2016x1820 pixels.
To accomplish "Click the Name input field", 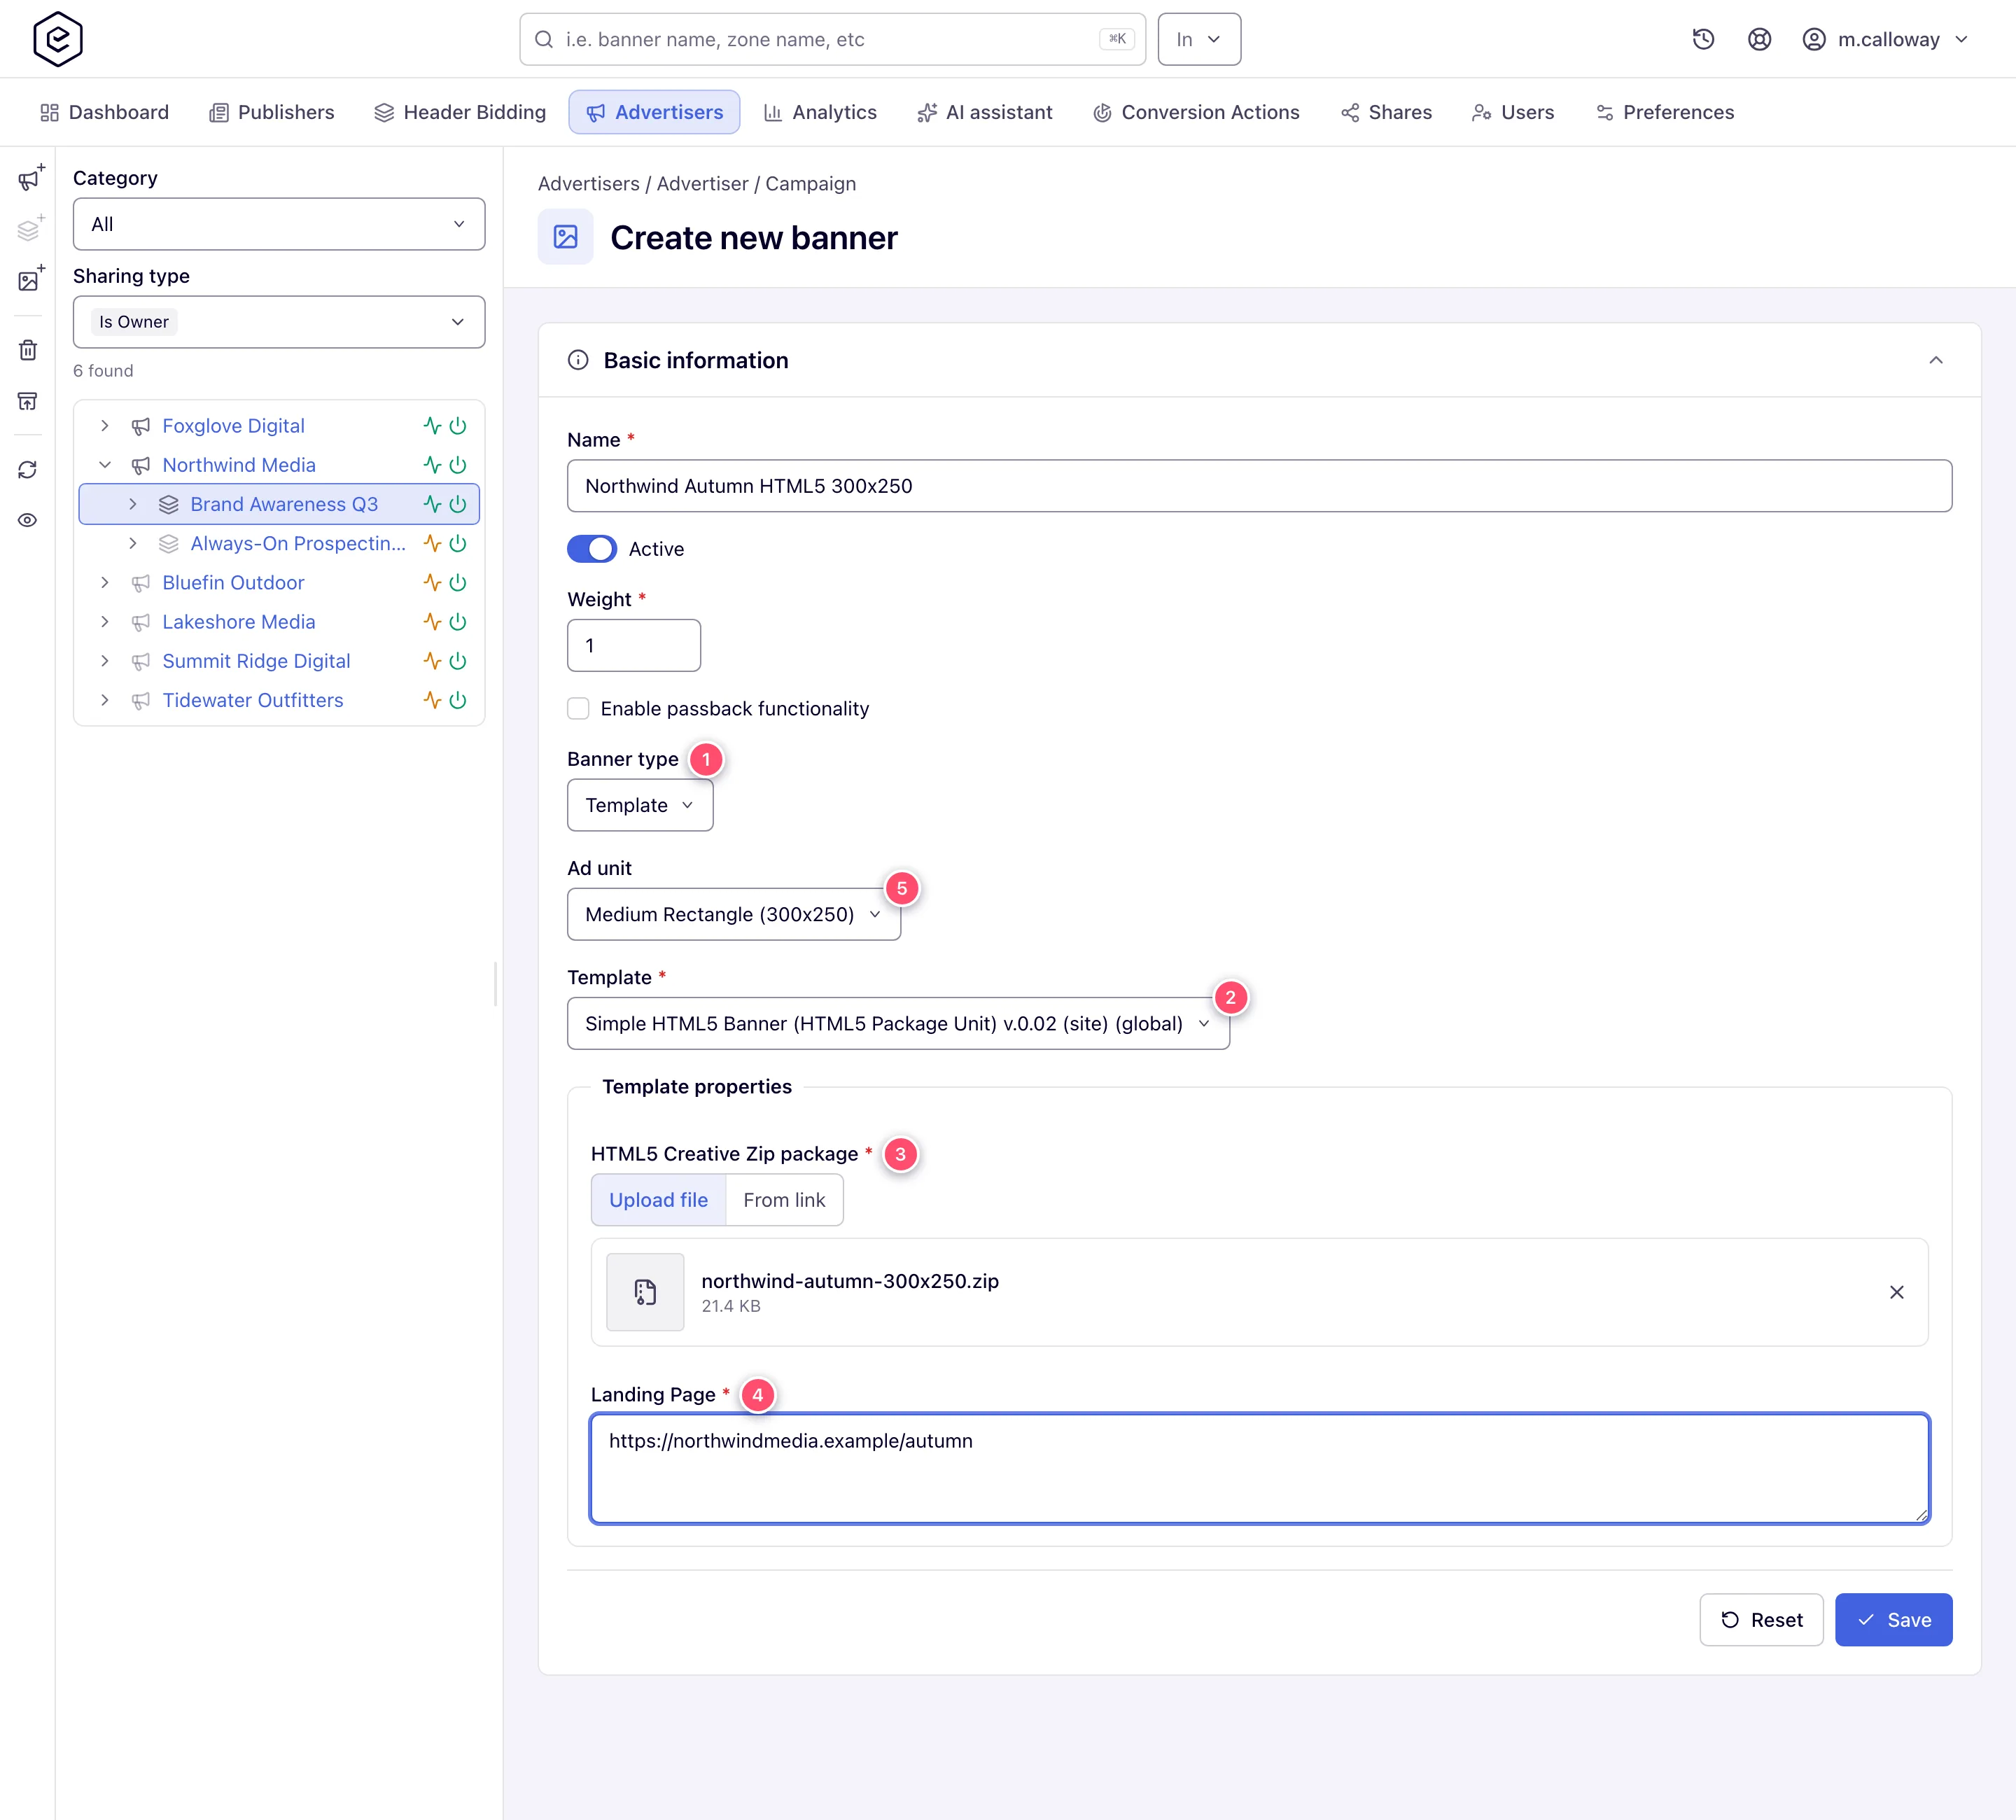I will coord(1259,486).
